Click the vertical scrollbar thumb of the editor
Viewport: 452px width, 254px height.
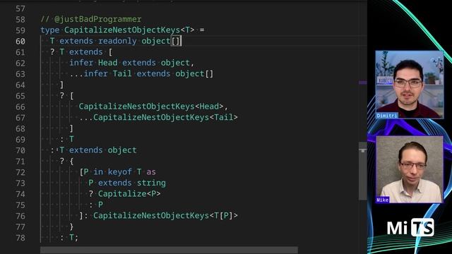(362, 171)
